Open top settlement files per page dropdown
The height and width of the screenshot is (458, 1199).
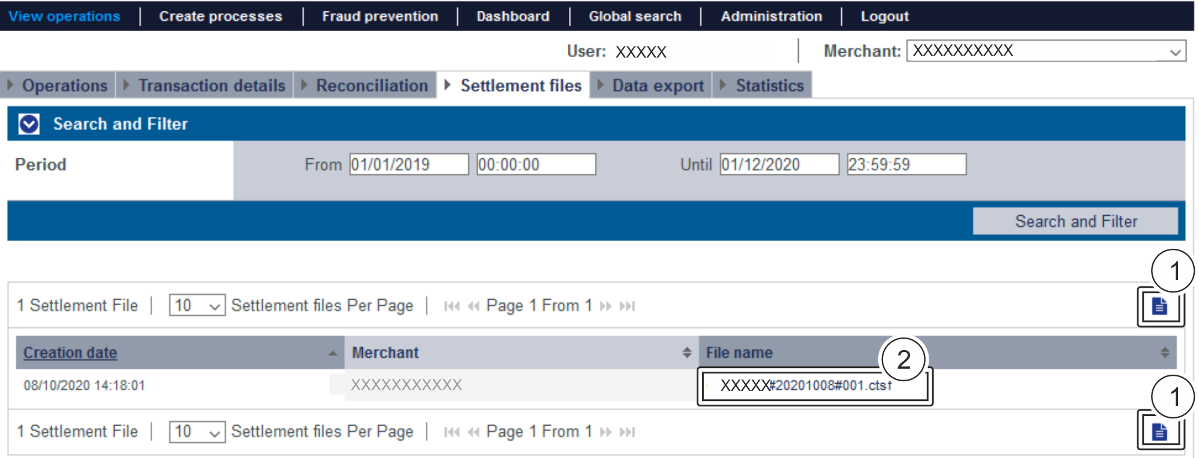point(197,306)
